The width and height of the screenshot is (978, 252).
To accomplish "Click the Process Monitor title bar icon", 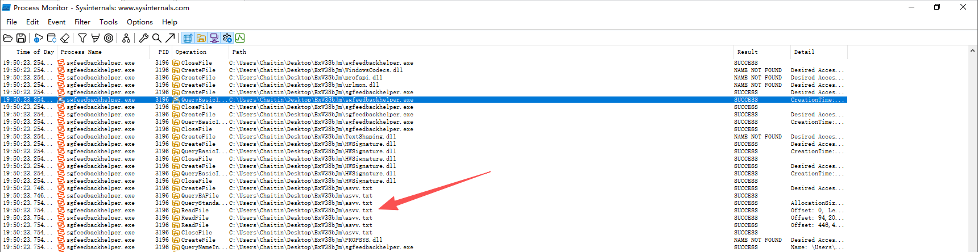I will pos(6,7).
